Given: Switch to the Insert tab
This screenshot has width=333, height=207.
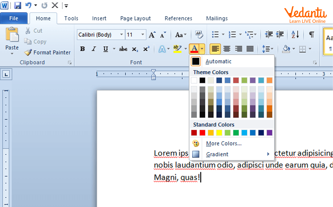Looking at the screenshot, I should [x=99, y=19].
